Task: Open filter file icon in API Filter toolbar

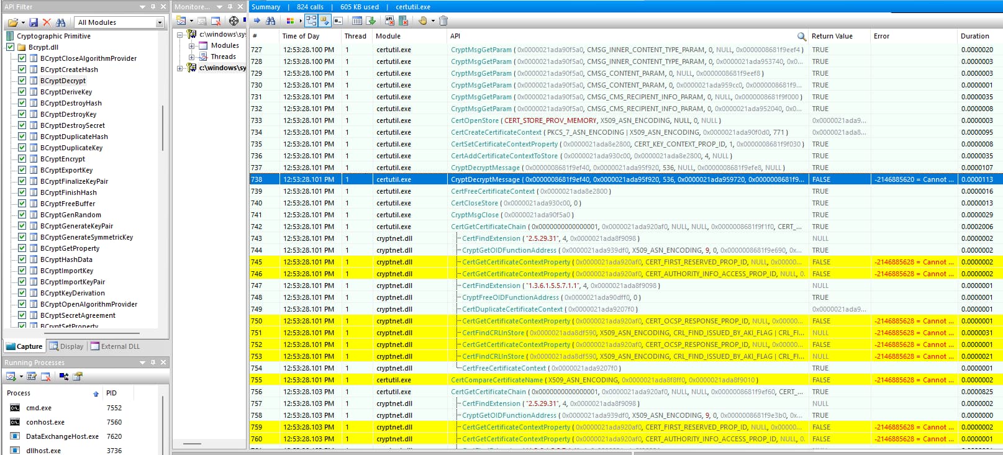Action: [x=12, y=22]
